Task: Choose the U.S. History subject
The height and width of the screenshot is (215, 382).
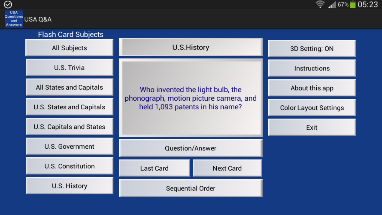Action: tap(69, 186)
